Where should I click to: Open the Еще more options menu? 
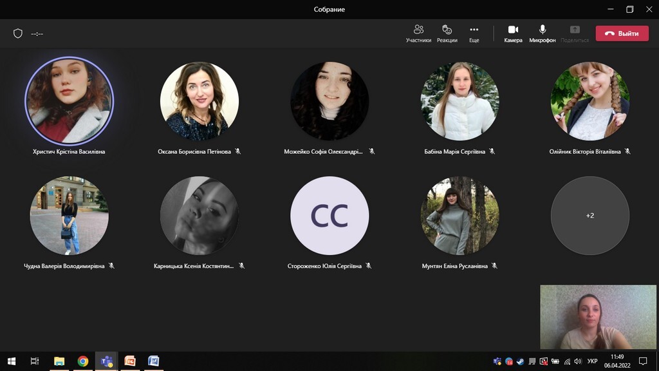474,33
